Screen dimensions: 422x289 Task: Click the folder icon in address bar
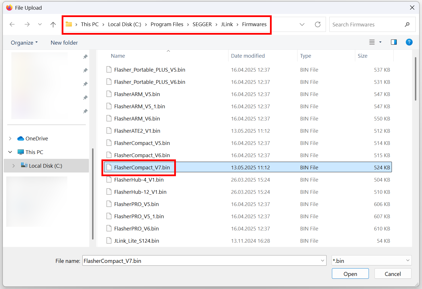[69, 24]
